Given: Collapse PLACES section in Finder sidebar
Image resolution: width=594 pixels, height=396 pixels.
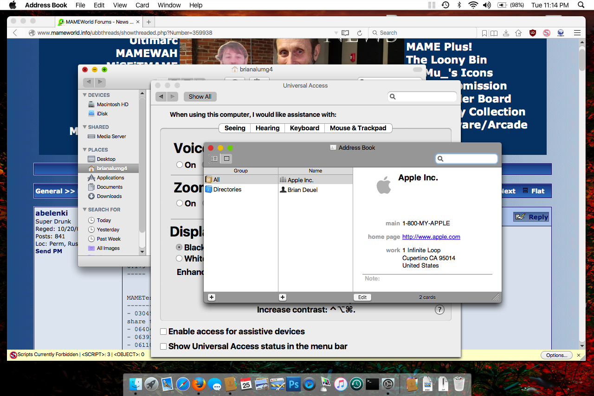Looking at the screenshot, I should point(84,150).
